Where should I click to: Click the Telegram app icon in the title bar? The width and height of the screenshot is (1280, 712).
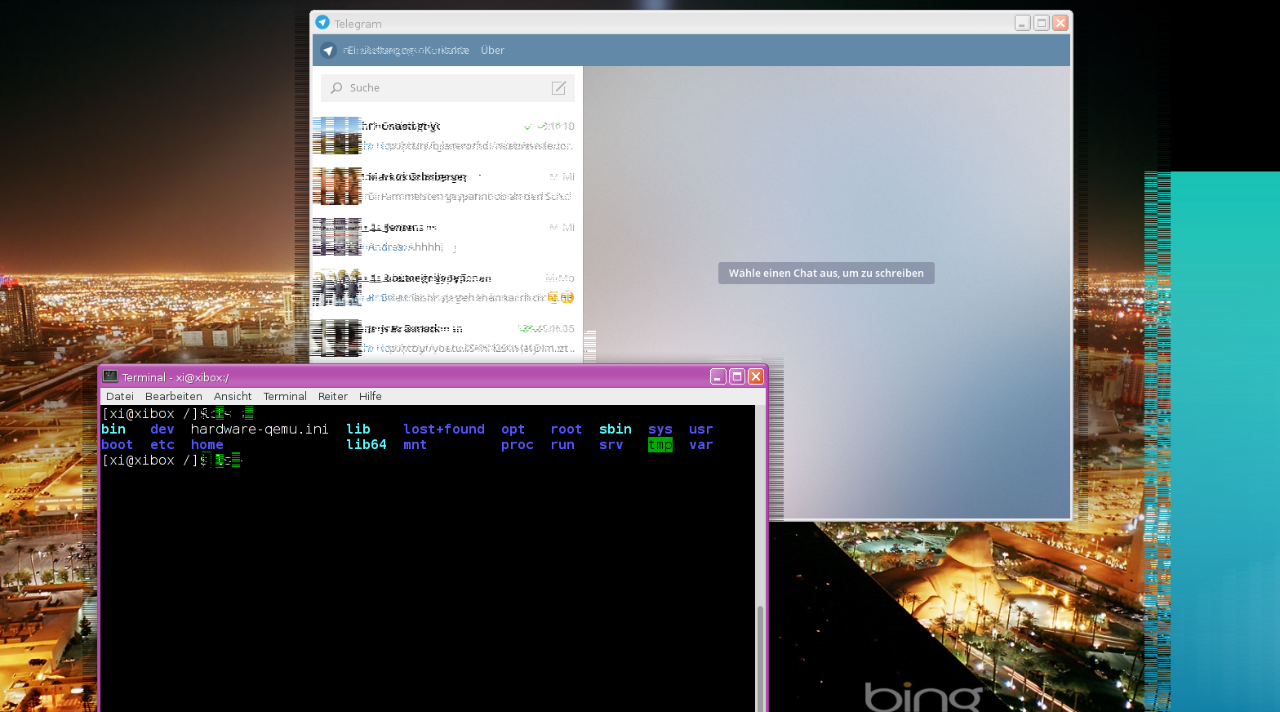coord(322,23)
